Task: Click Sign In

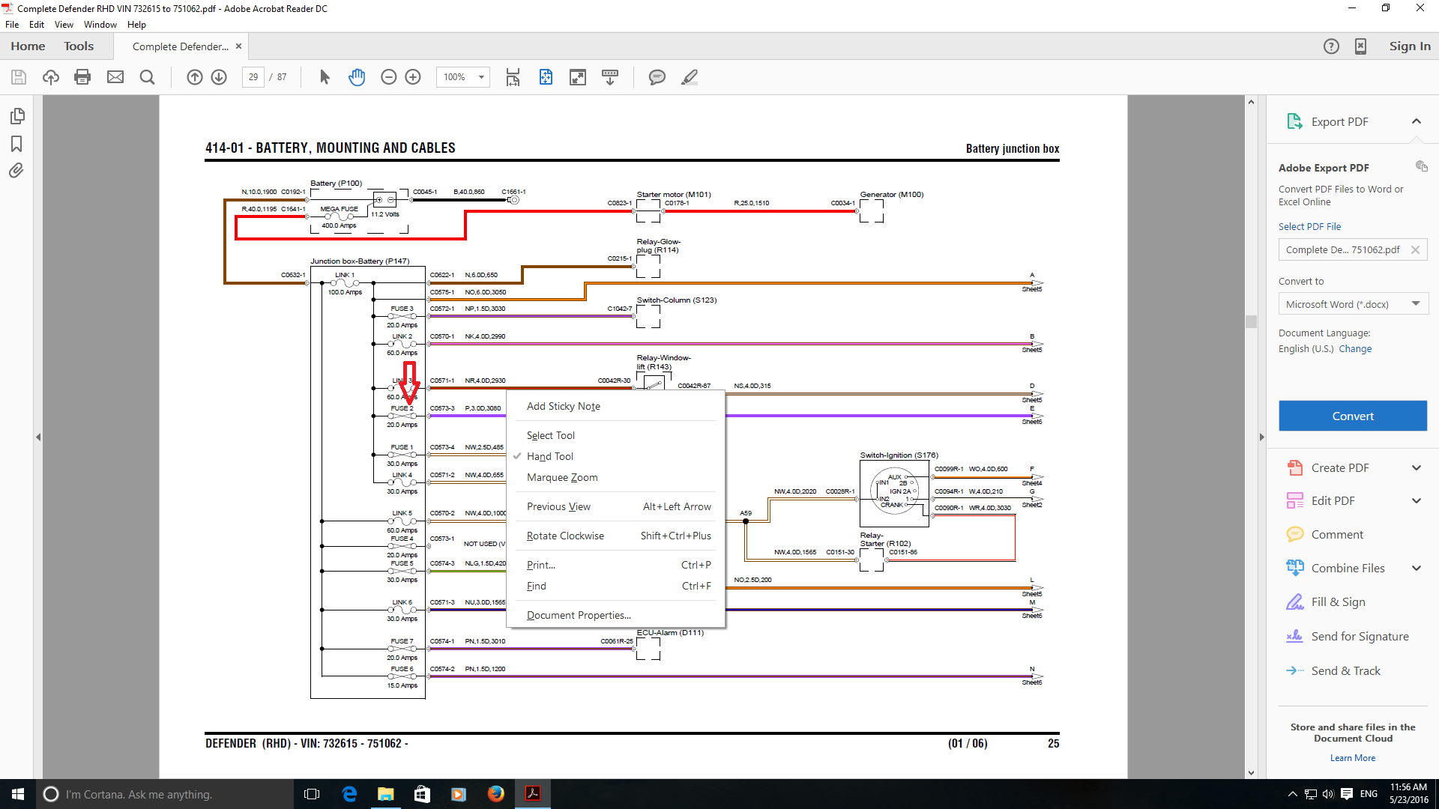Action: (x=1410, y=46)
